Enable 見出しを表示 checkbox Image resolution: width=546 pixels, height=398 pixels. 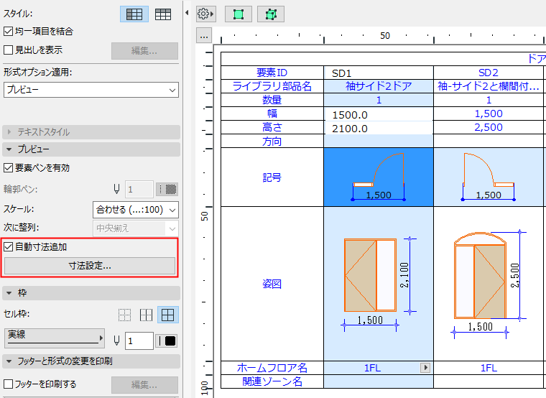(8, 50)
